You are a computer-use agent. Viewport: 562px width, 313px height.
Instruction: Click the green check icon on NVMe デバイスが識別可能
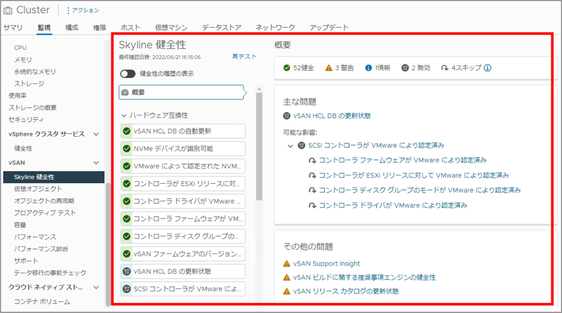point(127,149)
